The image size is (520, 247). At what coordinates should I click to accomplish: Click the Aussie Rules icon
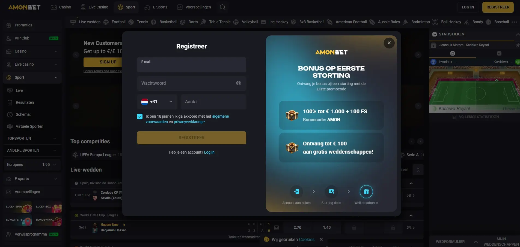tap(372, 22)
